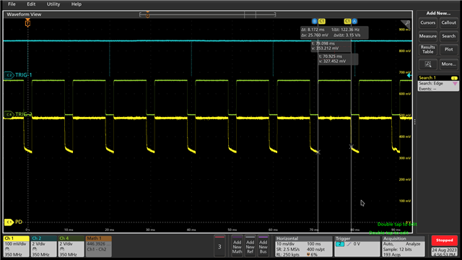
Task: Click the Add New... heading
Action: [438, 13]
